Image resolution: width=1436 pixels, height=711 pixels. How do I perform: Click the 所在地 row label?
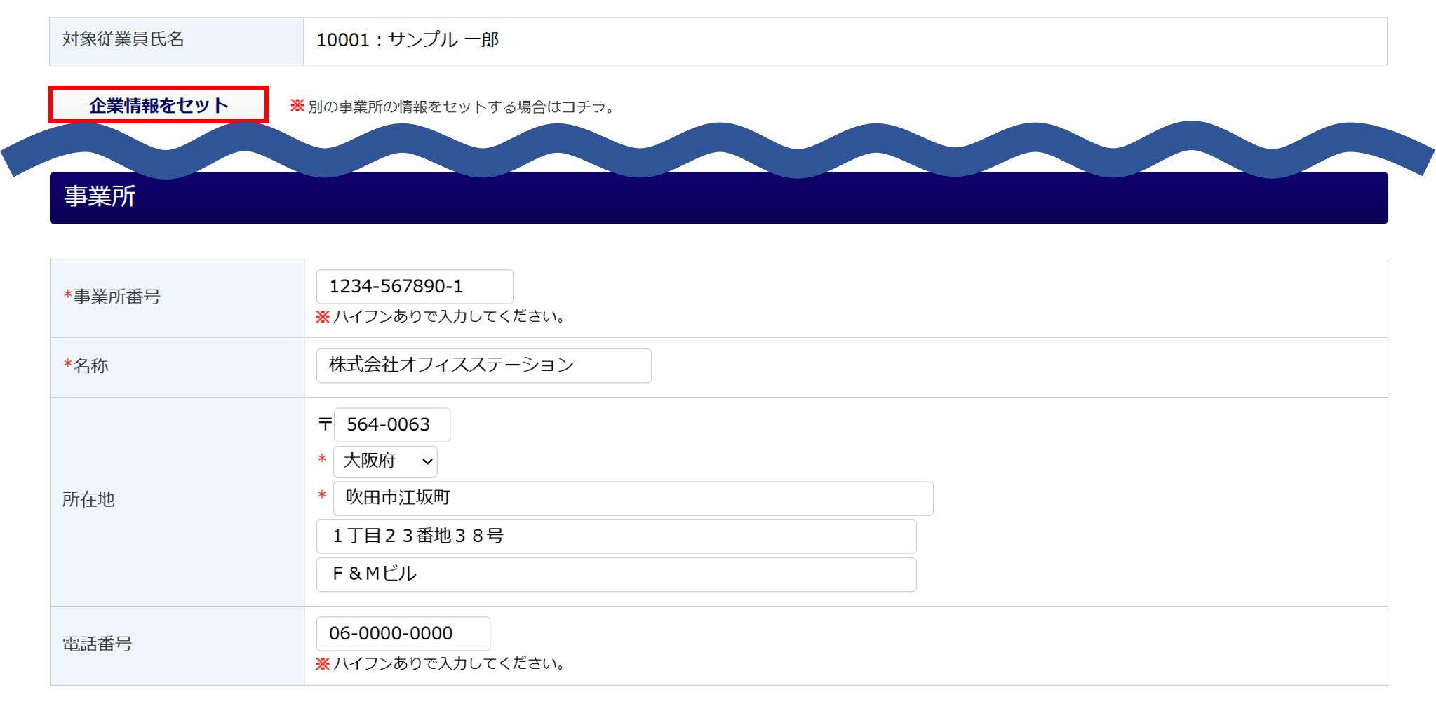tap(88, 500)
